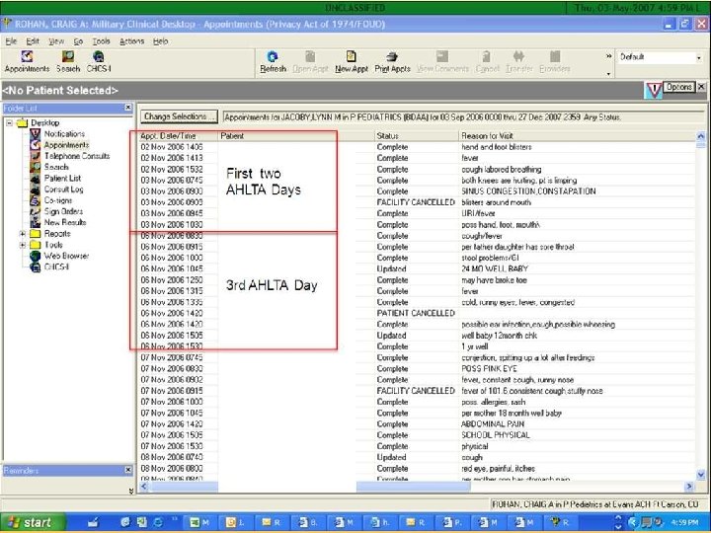711x533 pixels.
Task: Expand the Reports folder node
Action: click(x=22, y=234)
